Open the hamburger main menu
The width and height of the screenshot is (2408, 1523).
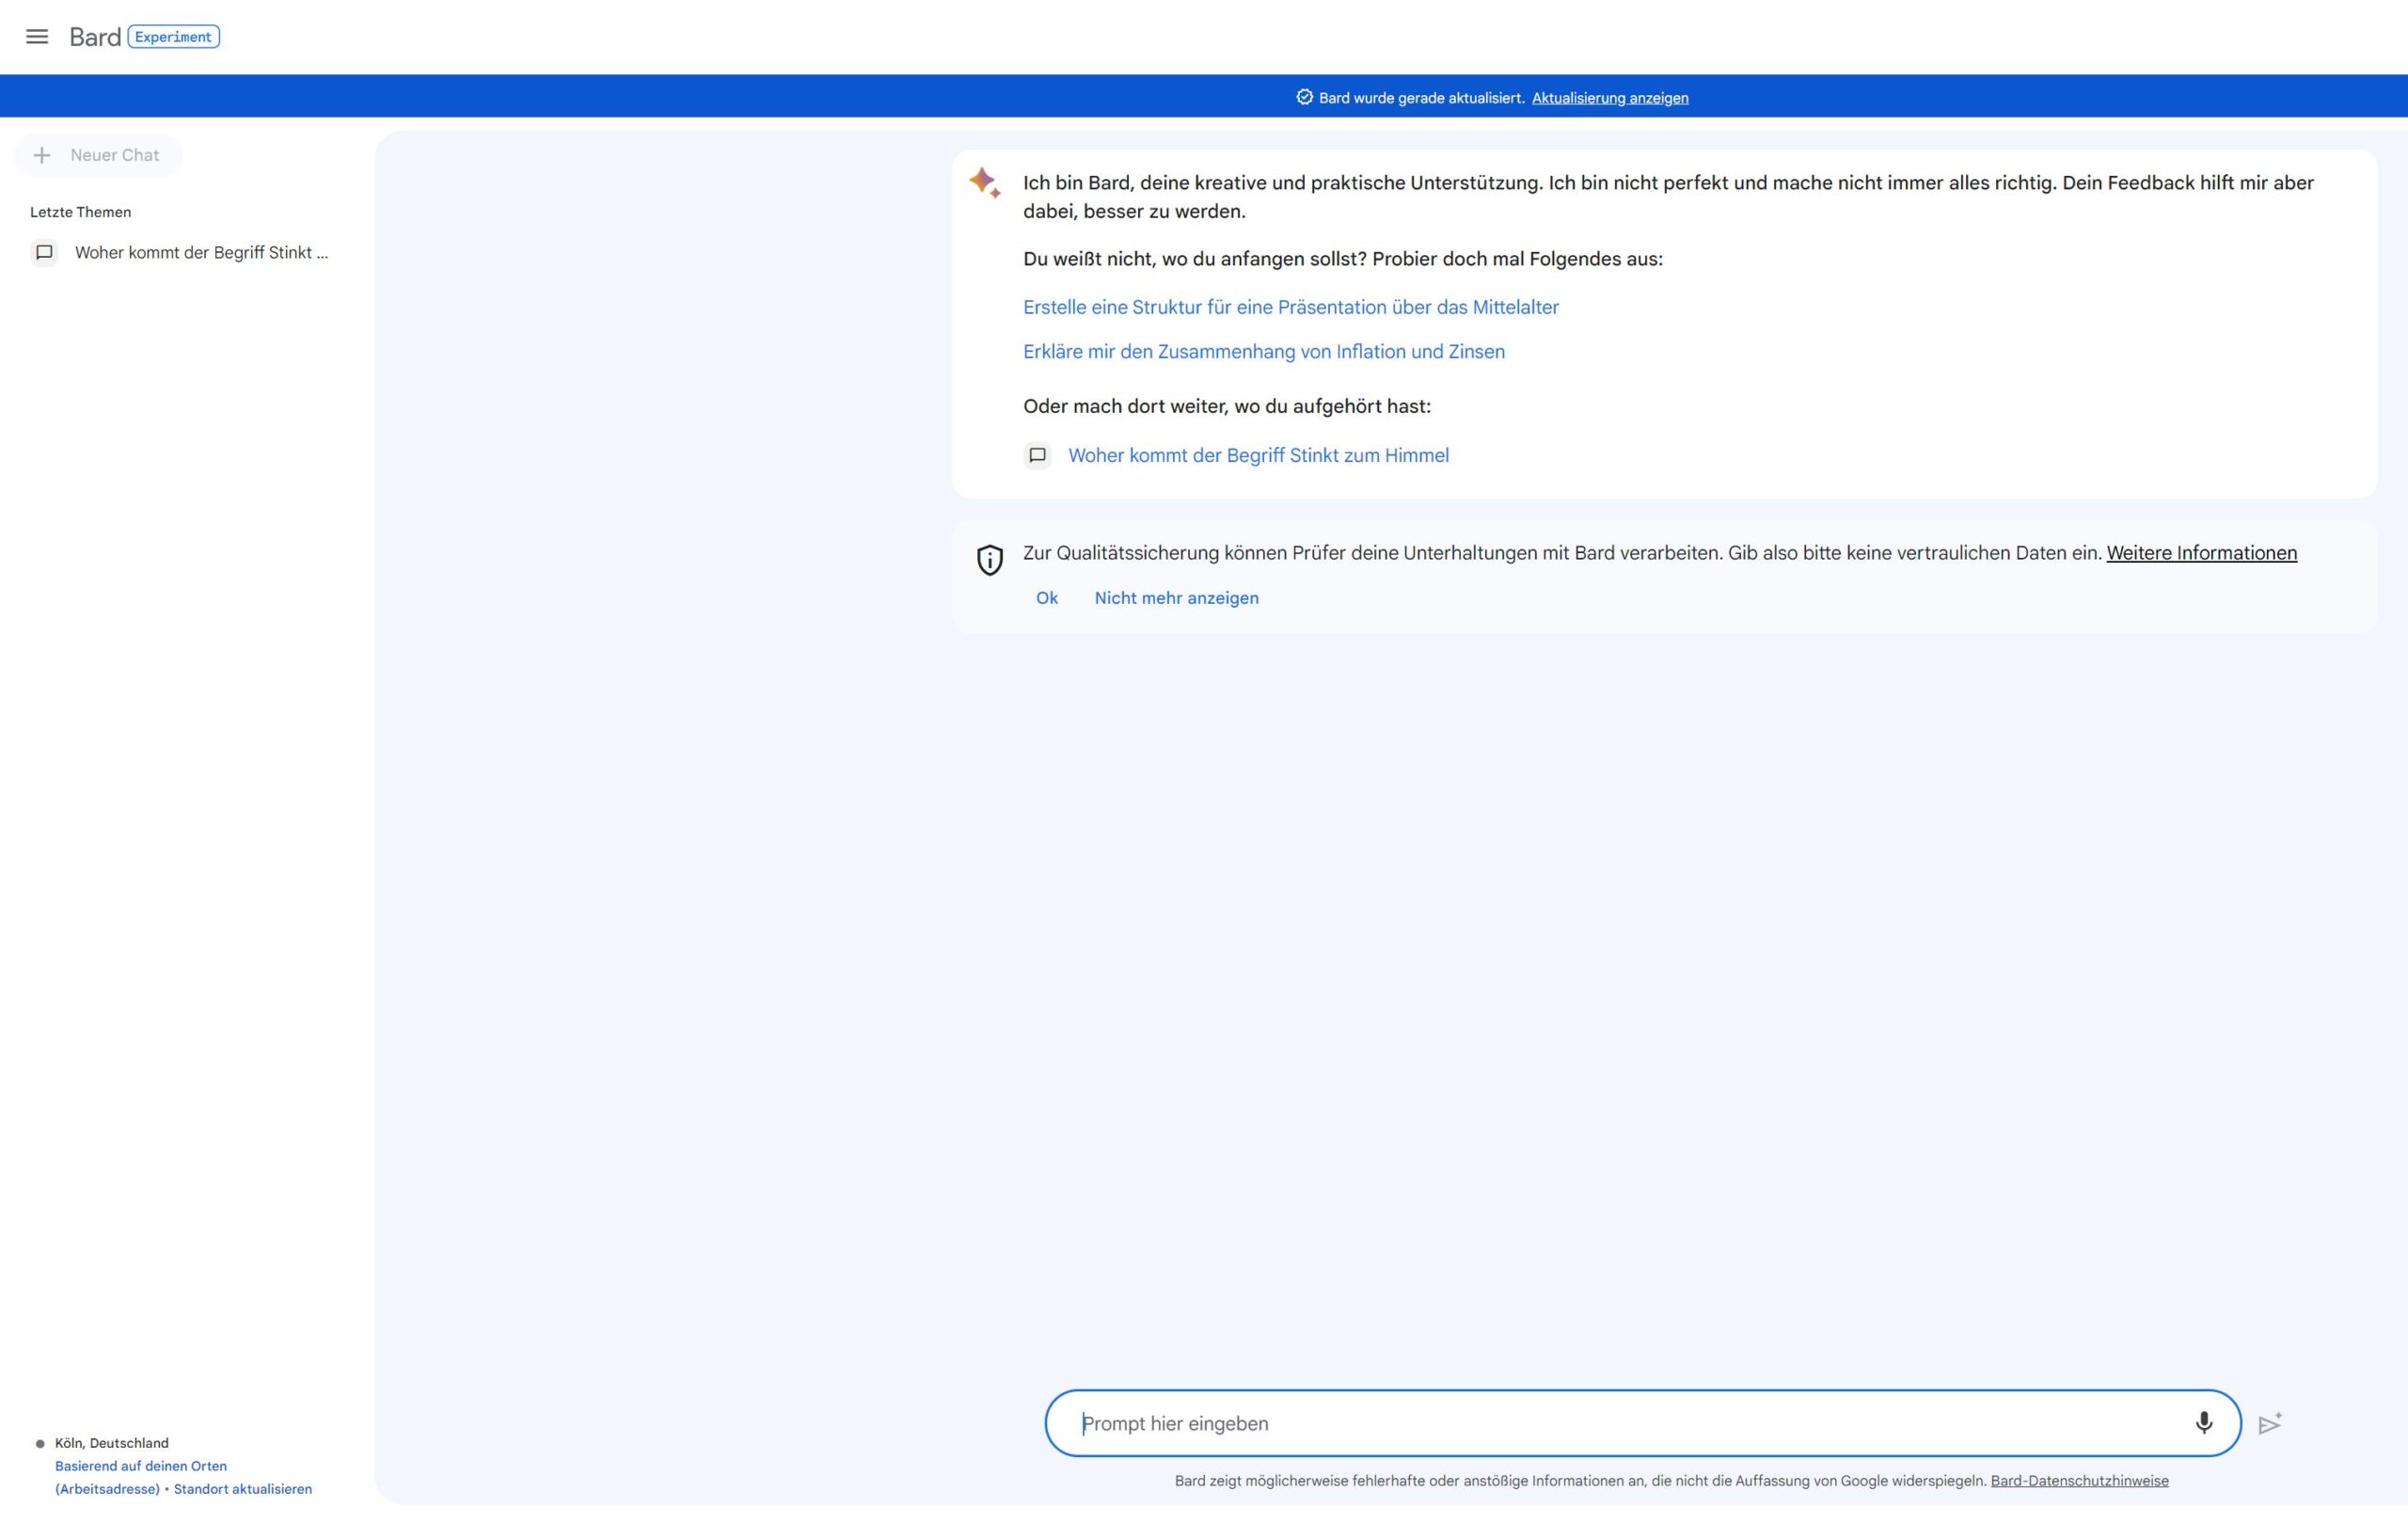click(37, 37)
